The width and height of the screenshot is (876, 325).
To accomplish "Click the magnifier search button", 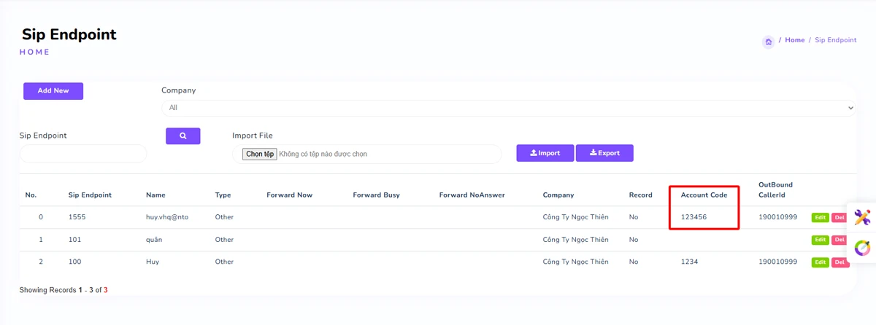I will coord(182,136).
